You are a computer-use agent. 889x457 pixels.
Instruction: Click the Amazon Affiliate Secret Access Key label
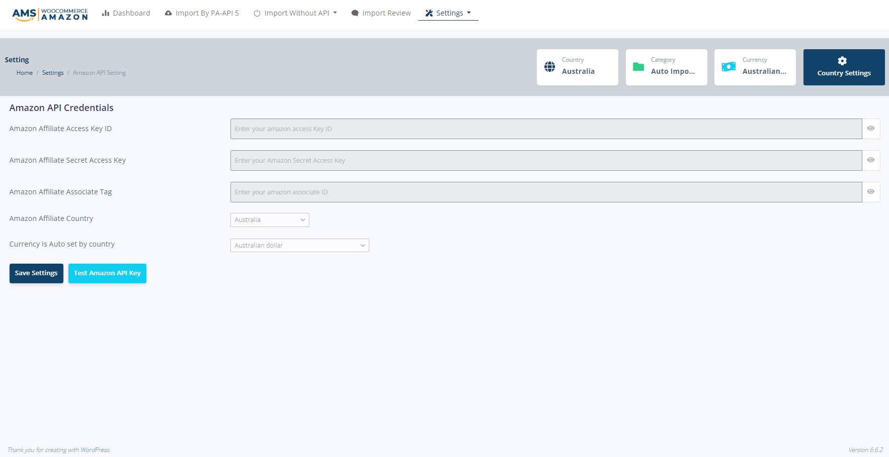[x=67, y=160]
